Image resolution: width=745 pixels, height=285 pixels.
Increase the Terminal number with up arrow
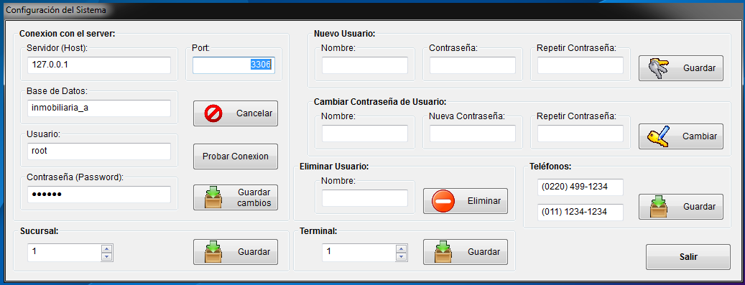(x=402, y=249)
